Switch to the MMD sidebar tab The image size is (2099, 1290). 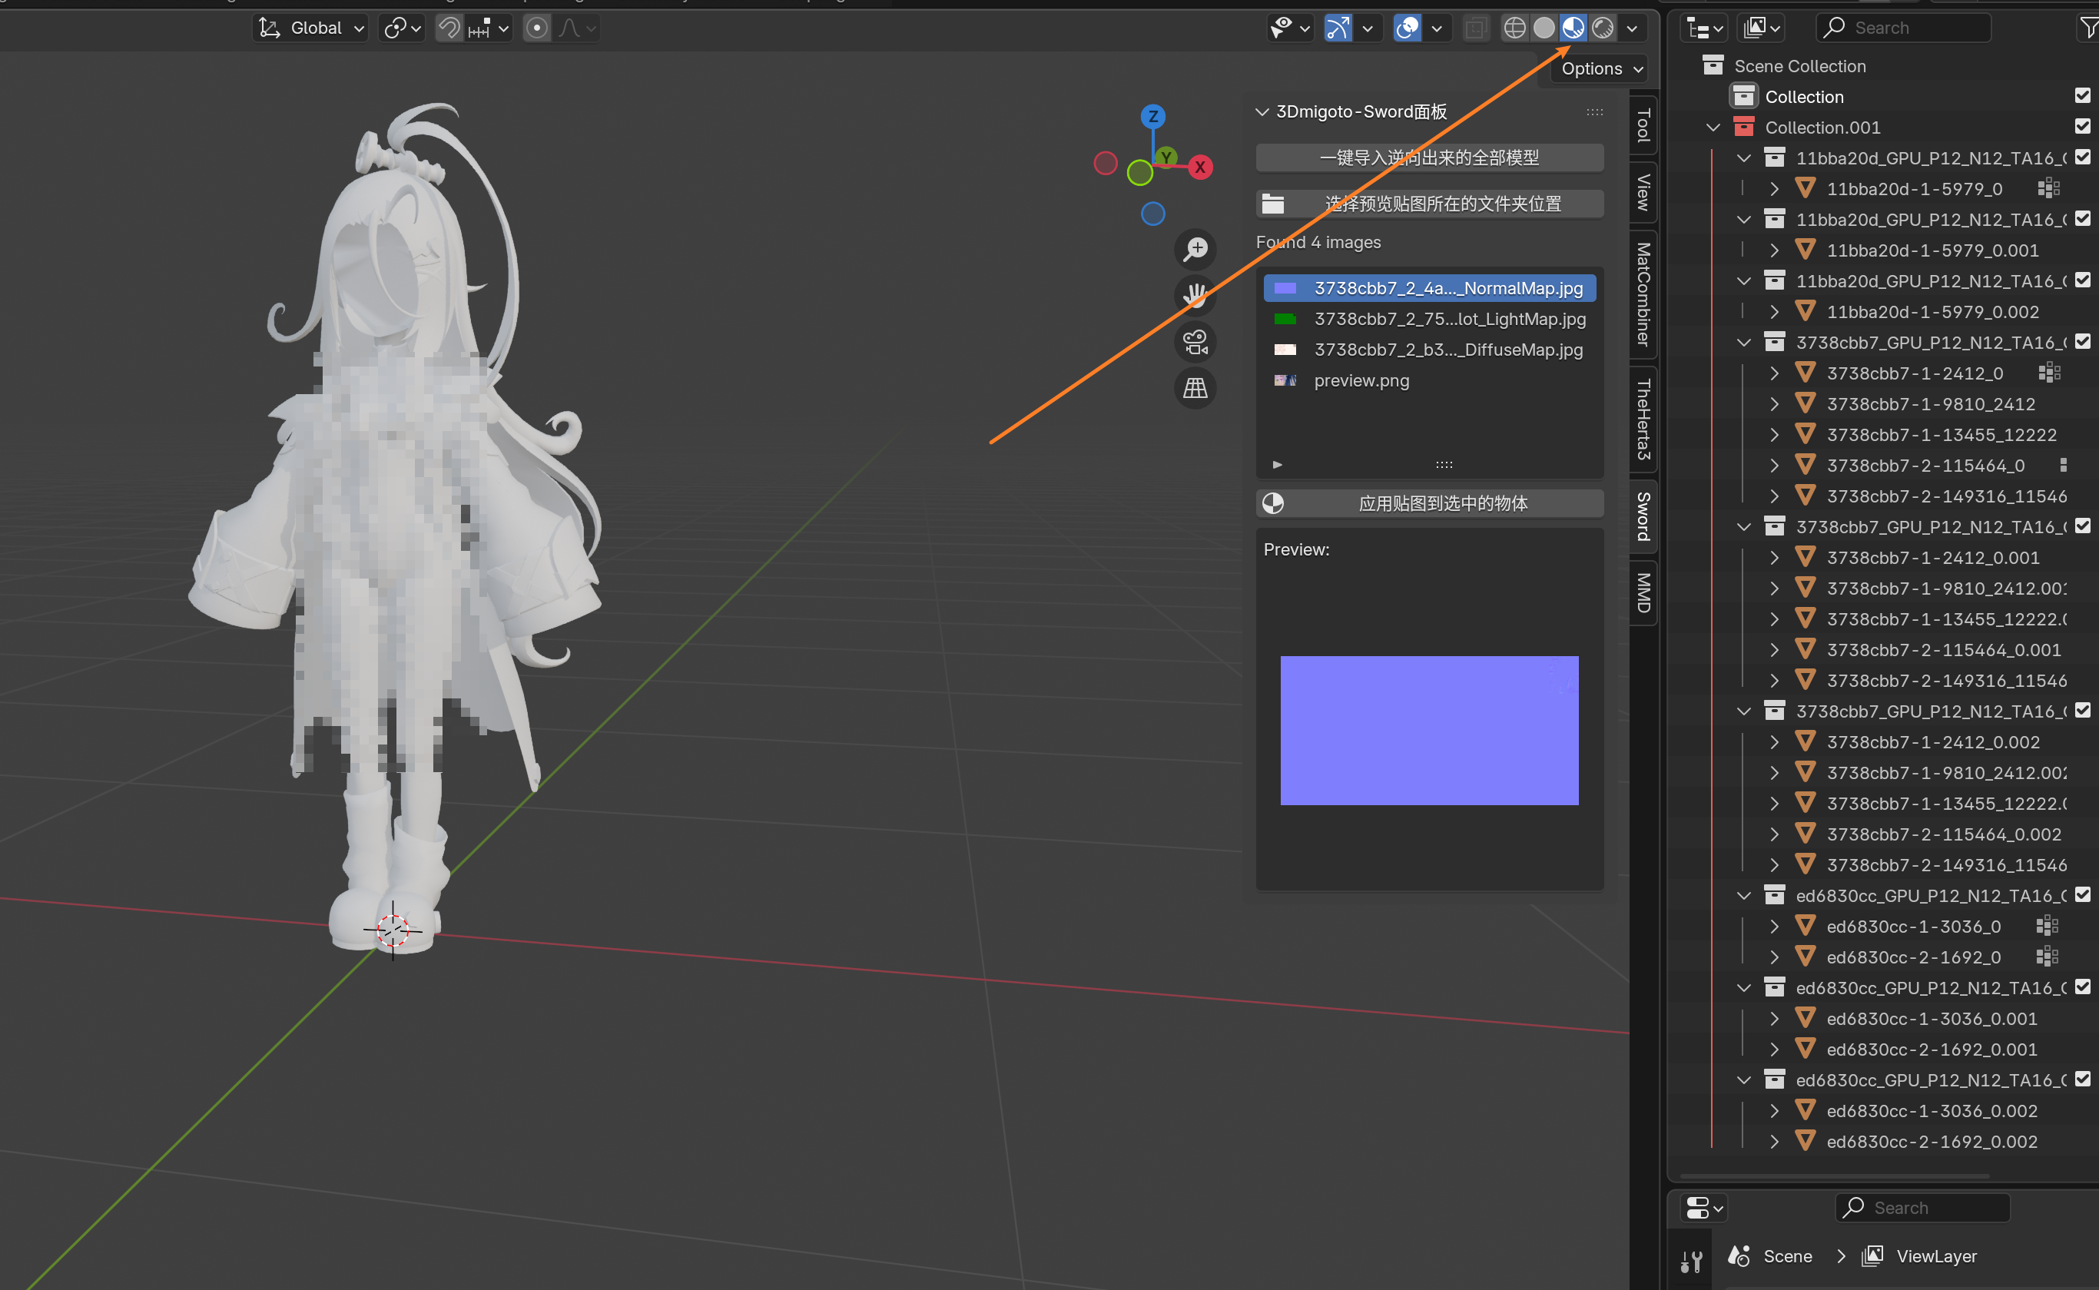pyautogui.click(x=1643, y=592)
